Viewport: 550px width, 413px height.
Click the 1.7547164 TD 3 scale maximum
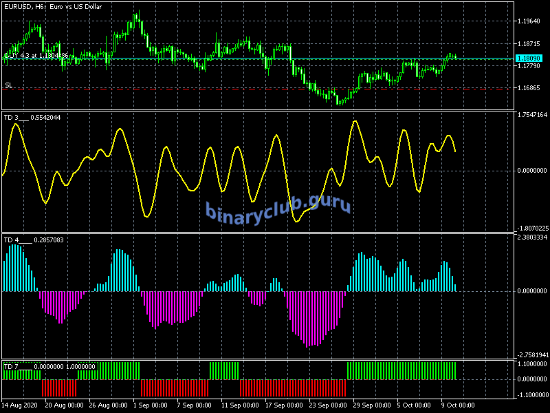click(533, 115)
